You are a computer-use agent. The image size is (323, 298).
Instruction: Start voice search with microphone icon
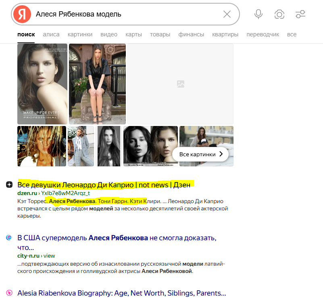coord(258,14)
